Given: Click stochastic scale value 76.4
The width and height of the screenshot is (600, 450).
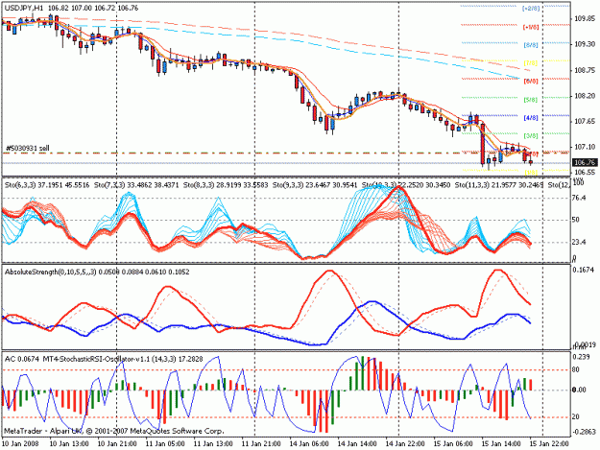Looking at the screenshot, I should click(579, 198).
